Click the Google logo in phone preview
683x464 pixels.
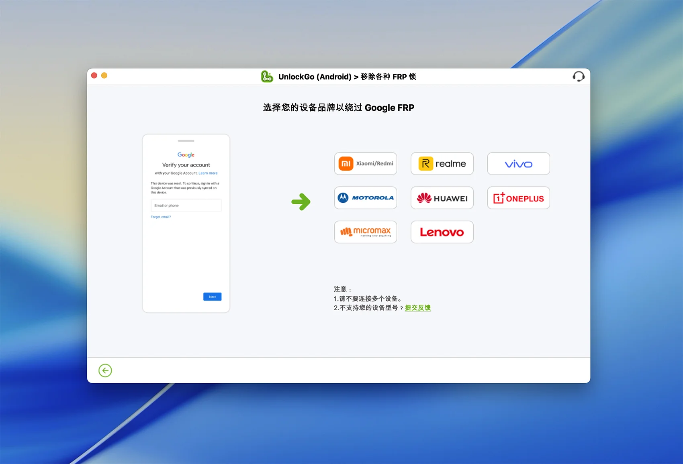[x=186, y=155]
